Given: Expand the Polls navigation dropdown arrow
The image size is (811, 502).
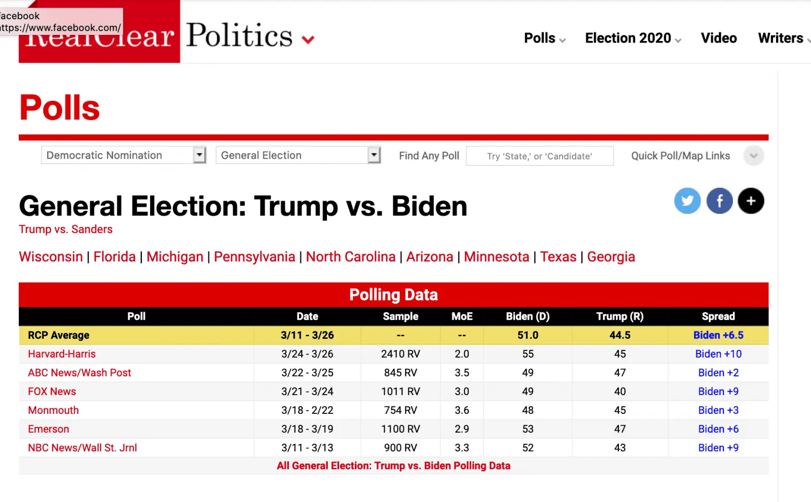Looking at the screenshot, I should pos(562,40).
